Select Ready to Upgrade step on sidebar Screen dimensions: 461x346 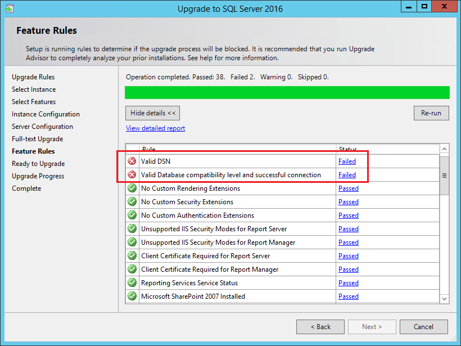(38, 163)
